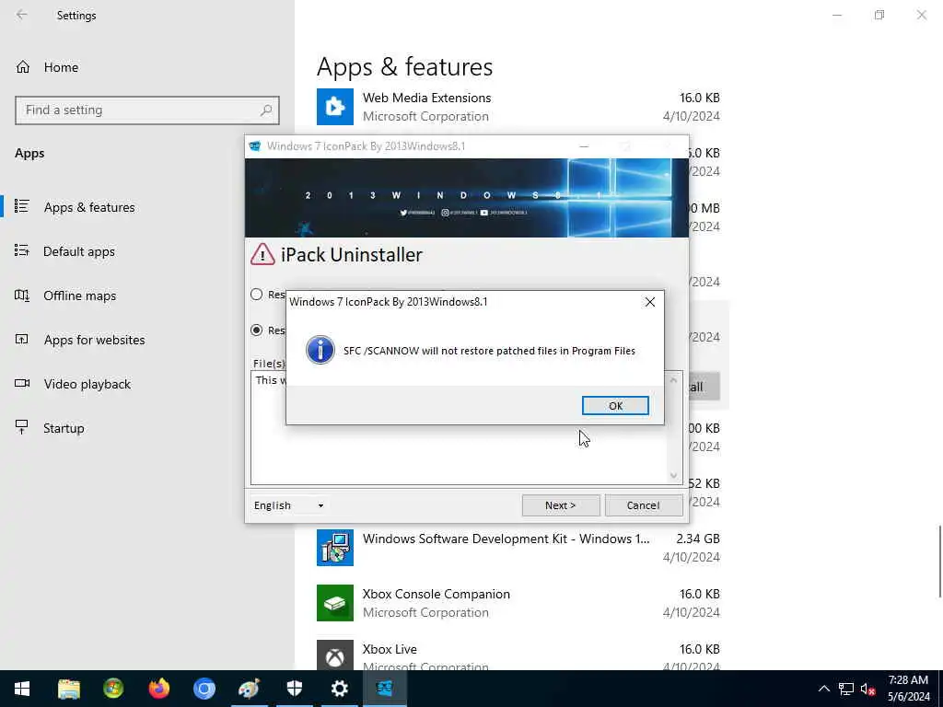Click the Settings back arrow
The width and height of the screenshot is (943, 707).
tap(22, 15)
